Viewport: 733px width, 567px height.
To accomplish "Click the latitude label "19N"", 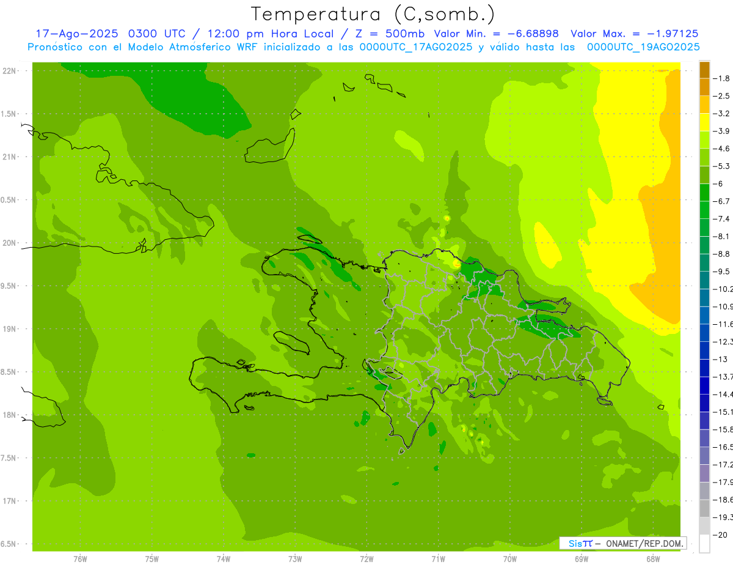I will coord(9,329).
